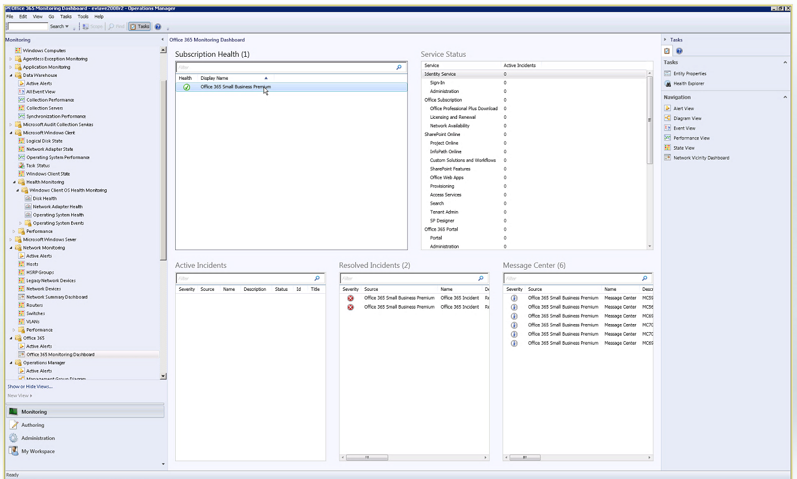Open the Go menu
Image resolution: width=797 pixels, height=479 pixels.
(x=51, y=17)
